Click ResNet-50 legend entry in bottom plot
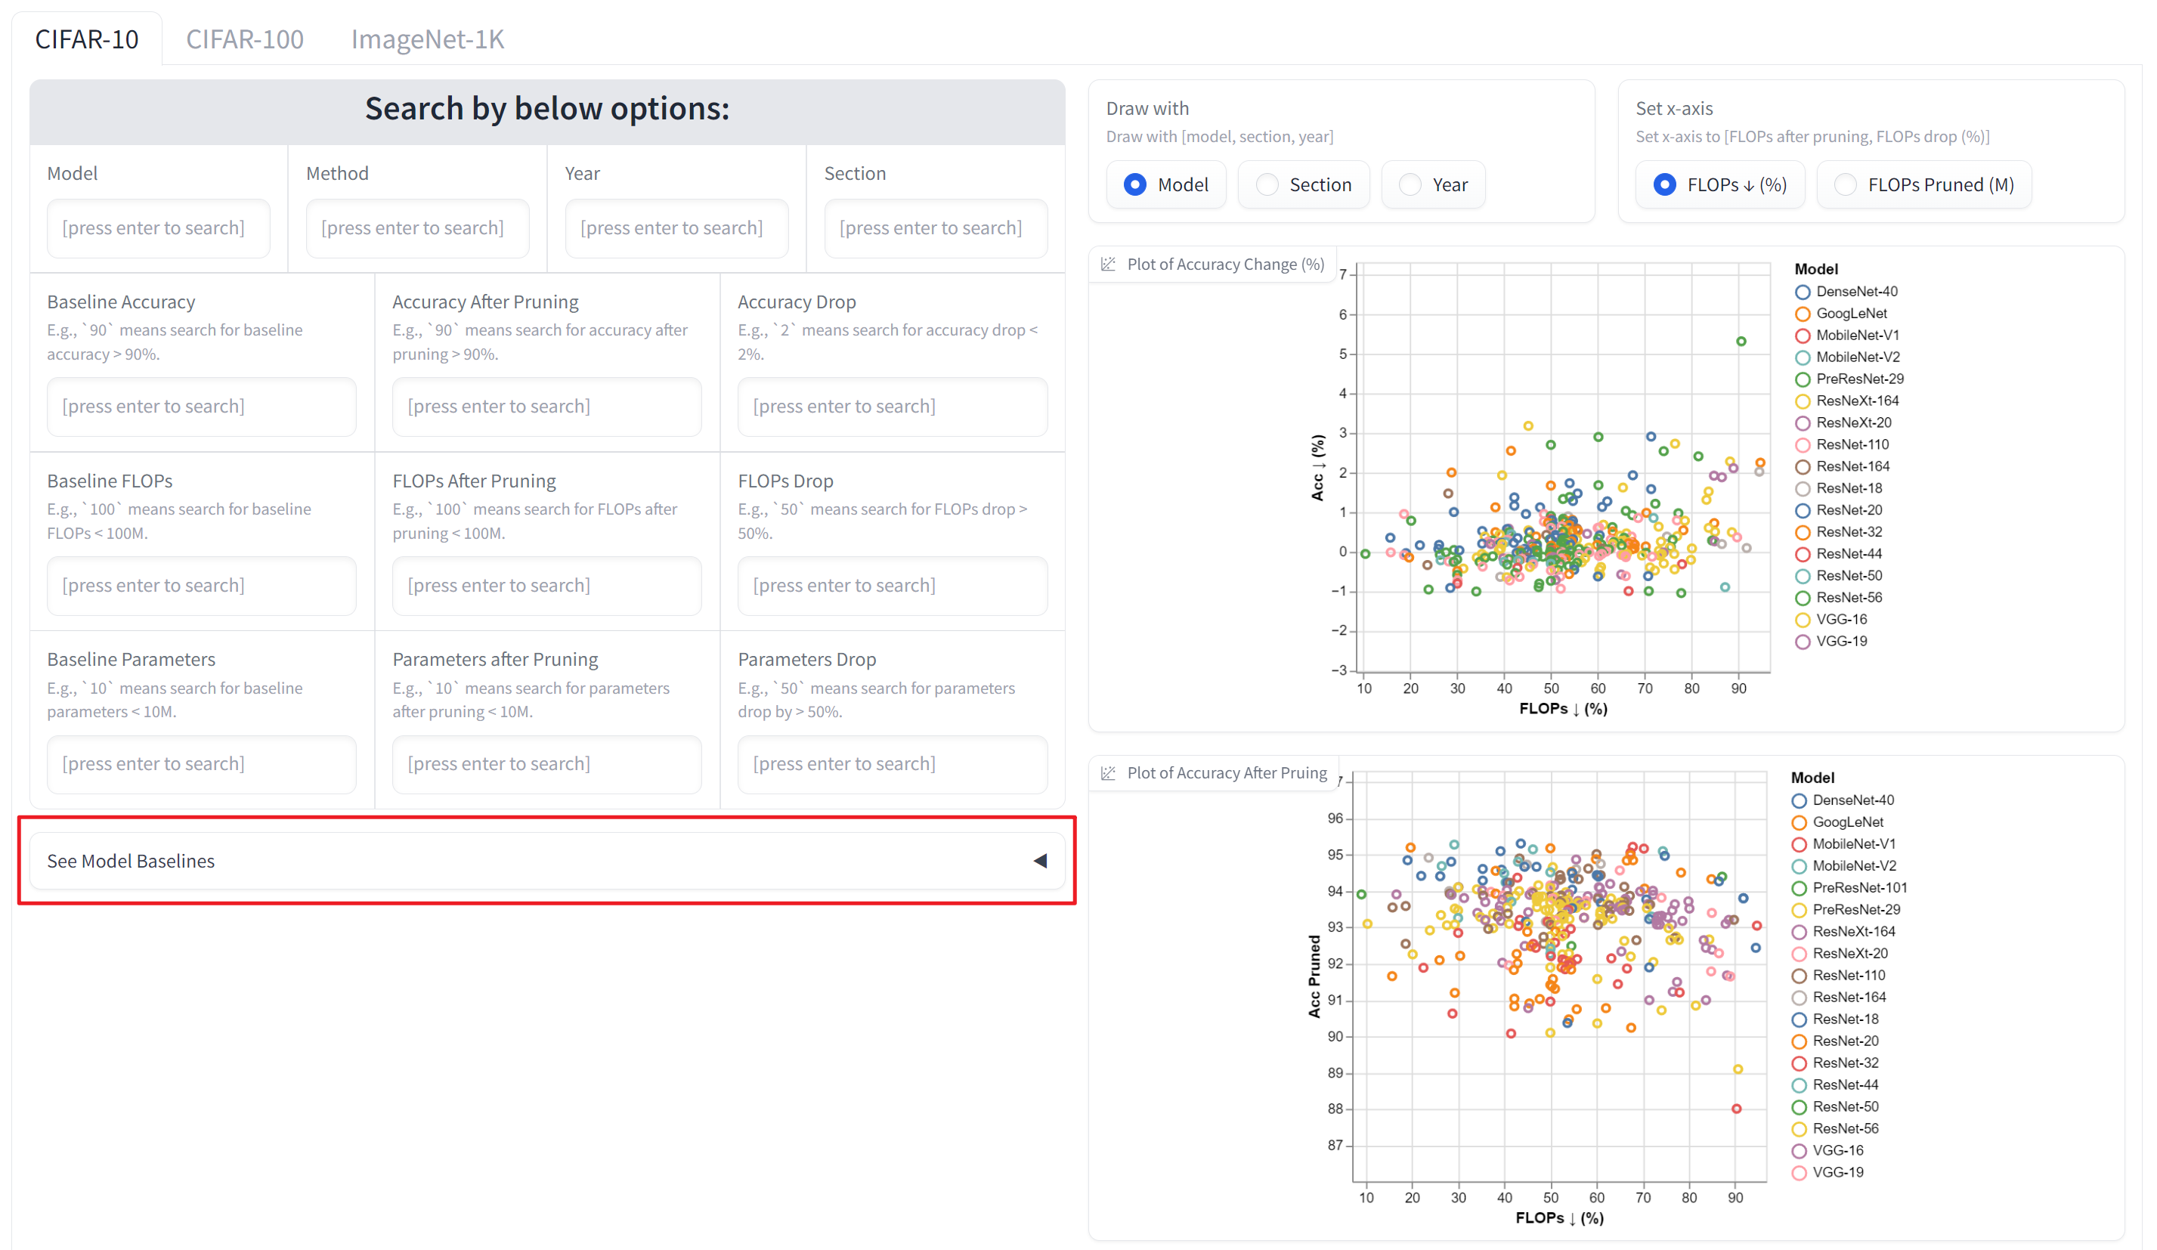This screenshot has height=1250, width=2157. point(1834,1106)
